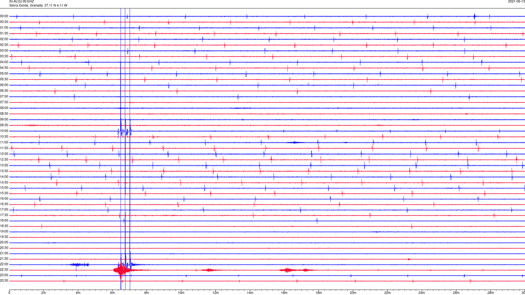
Task: Pick the 15:00 time label
Action: tap(4, 188)
